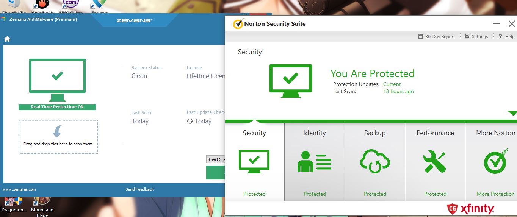Click 'More Protection' under More Norton
517x217 pixels.
point(496,194)
